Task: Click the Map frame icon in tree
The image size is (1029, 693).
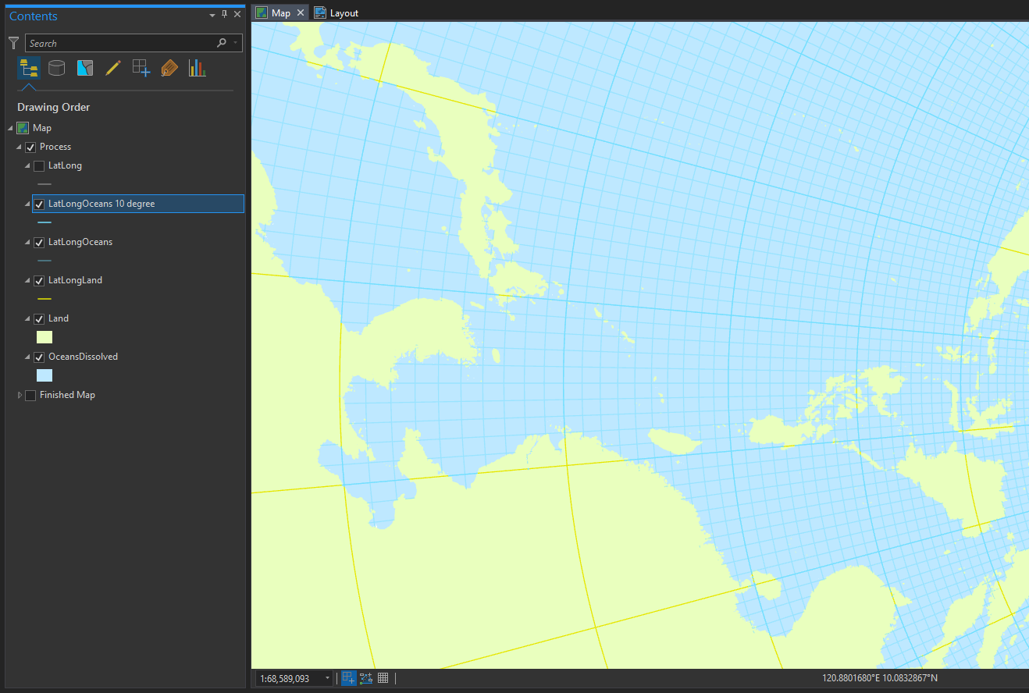Action: click(23, 128)
